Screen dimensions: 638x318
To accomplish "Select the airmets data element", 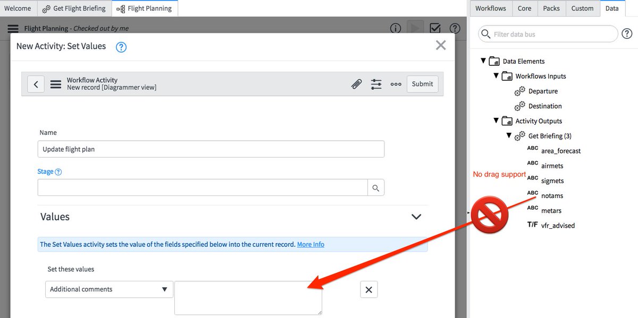I will pyautogui.click(x=552, y=166).
